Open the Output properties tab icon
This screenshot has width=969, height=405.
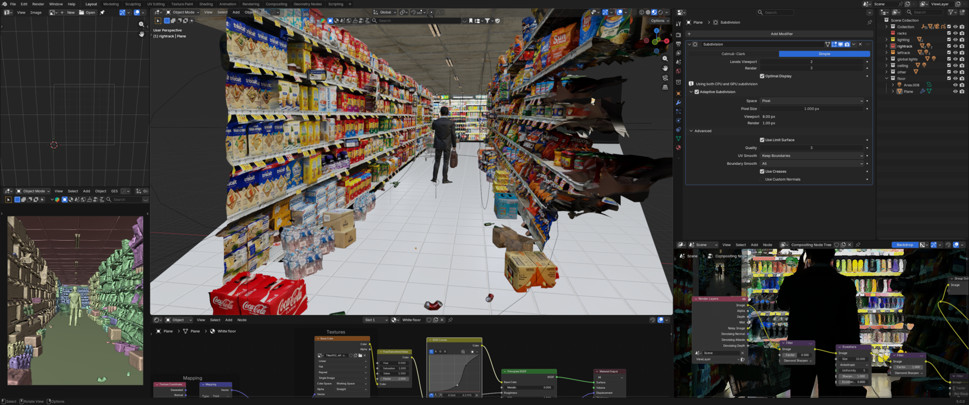(x=678, y=44)
